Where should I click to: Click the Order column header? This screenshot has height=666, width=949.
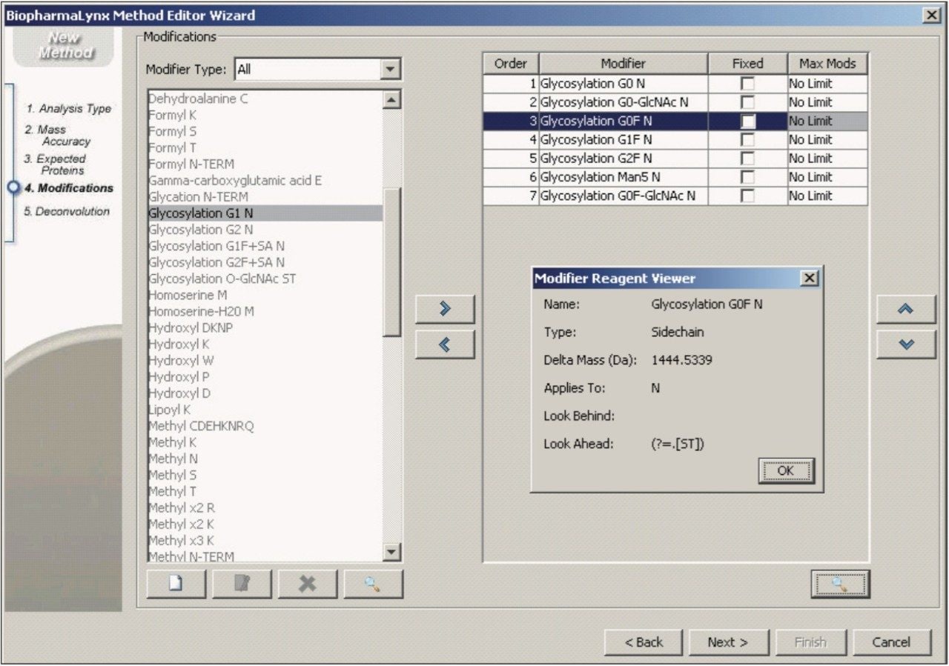click(x=511, y=64)
